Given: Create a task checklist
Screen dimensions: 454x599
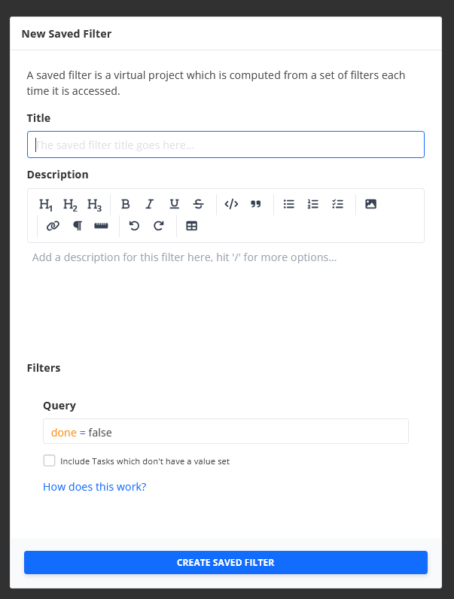Looking at the screenshot, I should pyautogui.click(x=337, y=205).
